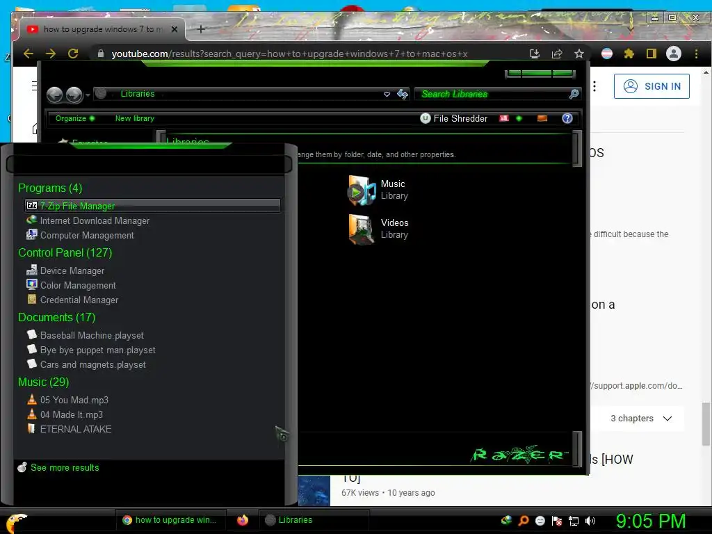Play 05 You Mad.mp3

pos(67,400)
